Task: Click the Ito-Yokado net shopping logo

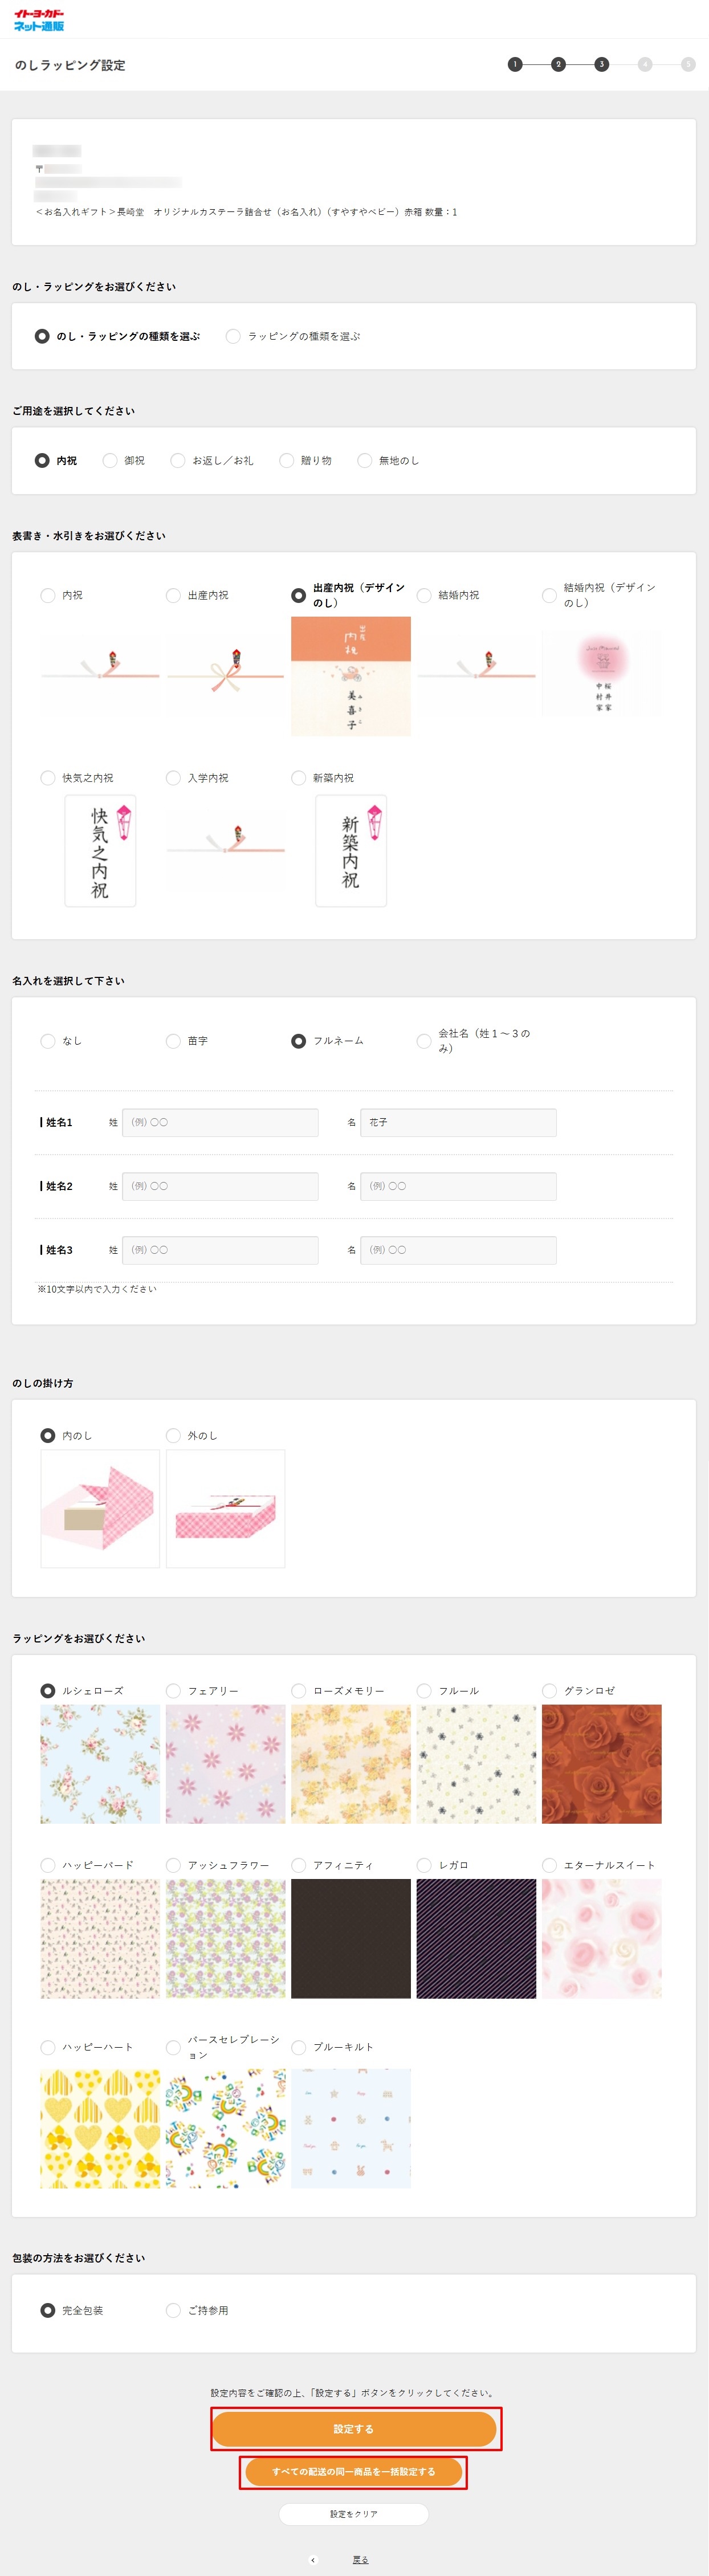Action: (x=39, y=20)
